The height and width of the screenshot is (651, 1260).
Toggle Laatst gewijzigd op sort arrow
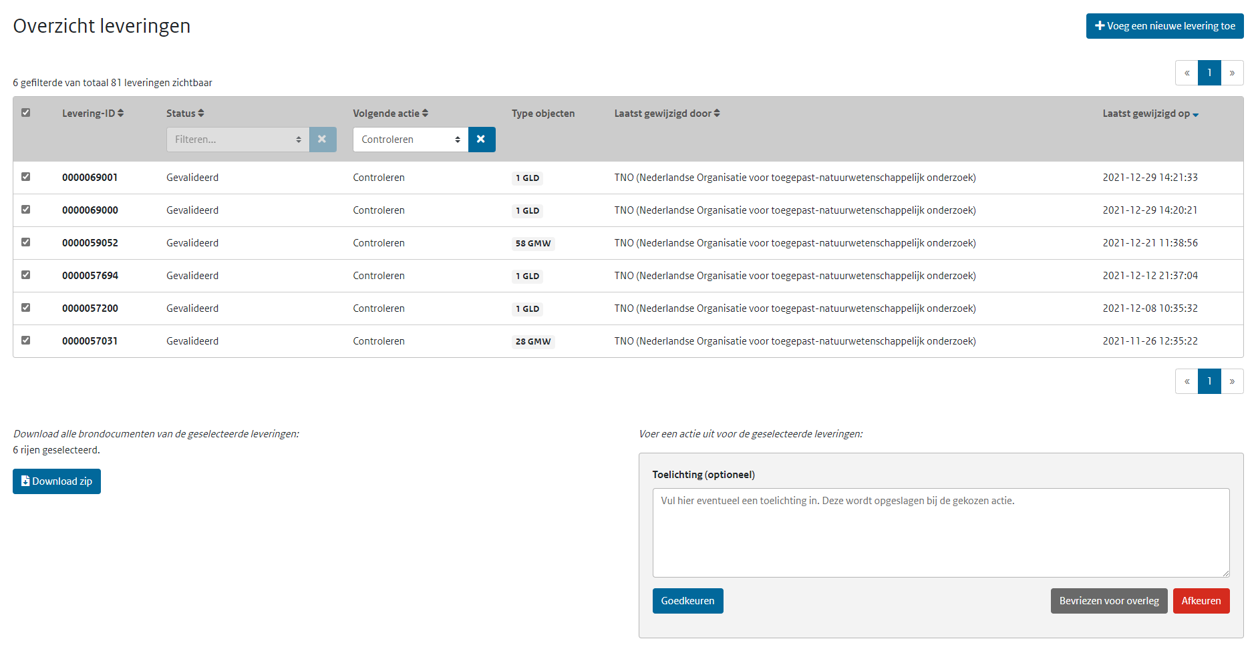[x=1195, y=115]
